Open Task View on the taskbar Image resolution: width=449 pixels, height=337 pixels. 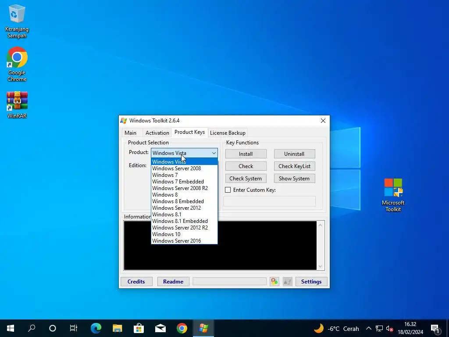(x=74, y=328)
